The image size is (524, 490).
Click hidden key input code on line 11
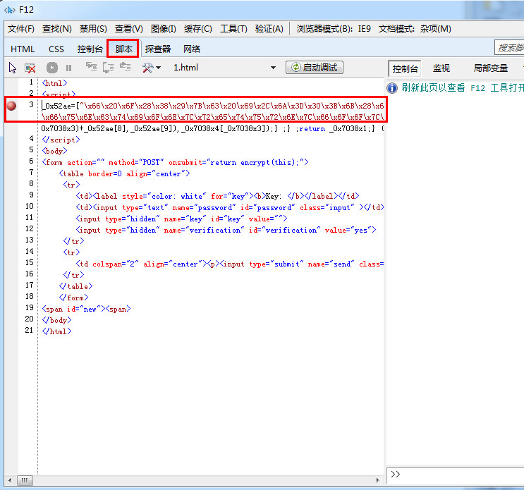pos(181,219)
